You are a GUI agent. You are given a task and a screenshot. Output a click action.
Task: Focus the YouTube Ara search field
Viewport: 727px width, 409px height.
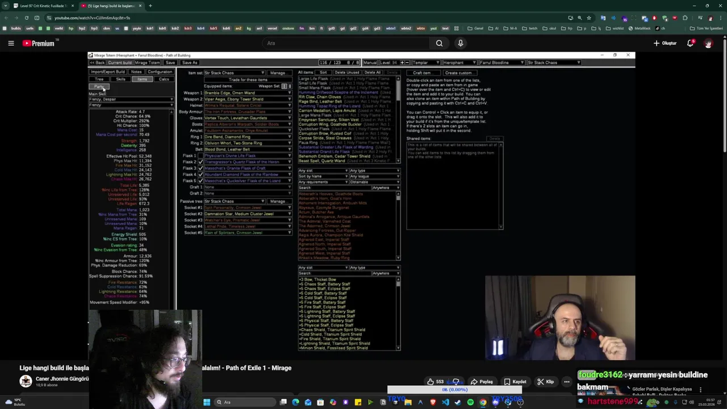pos(346,43)
